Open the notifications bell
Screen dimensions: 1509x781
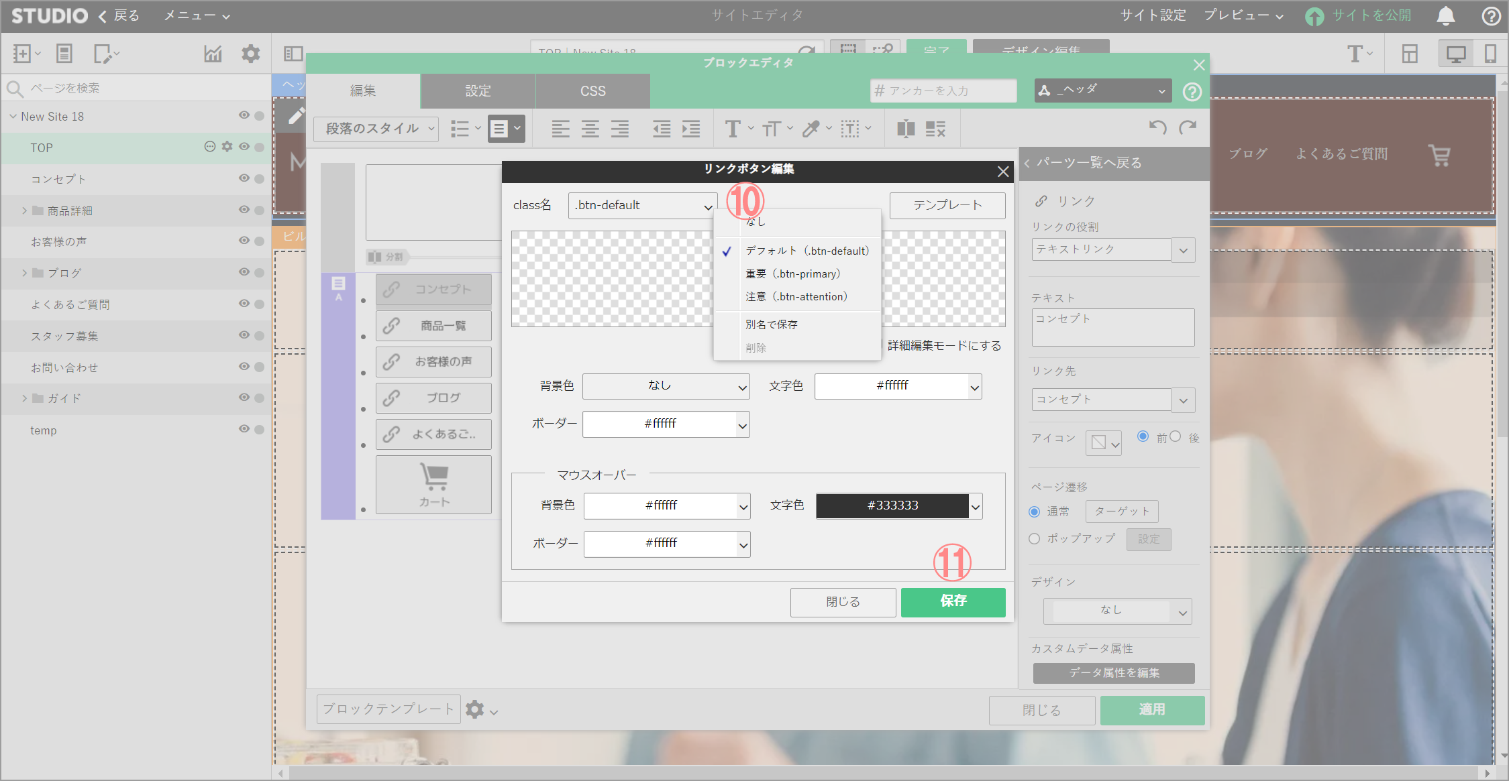(1445, 16)
